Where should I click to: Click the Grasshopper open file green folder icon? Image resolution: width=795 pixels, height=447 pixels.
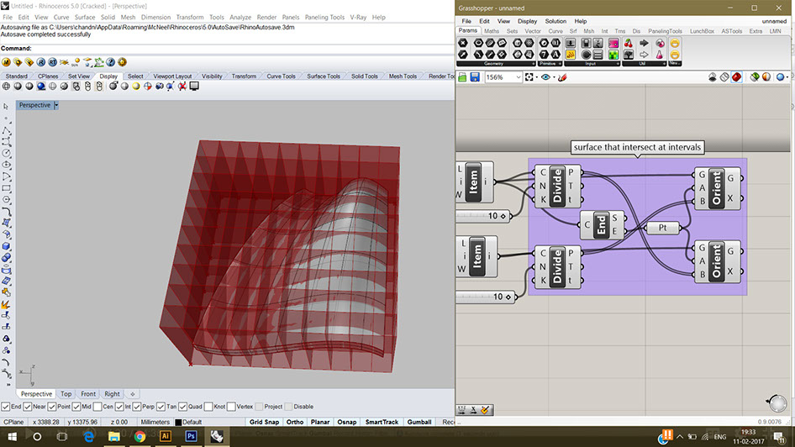tap(462, 77)
